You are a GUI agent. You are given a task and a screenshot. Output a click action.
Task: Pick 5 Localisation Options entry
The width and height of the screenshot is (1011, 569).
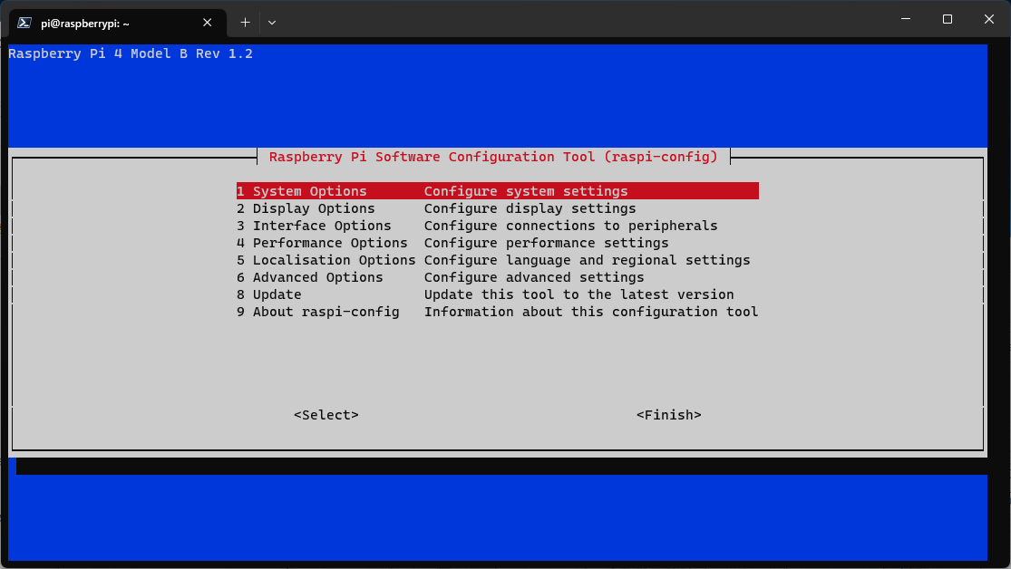[x=497, y=260]
